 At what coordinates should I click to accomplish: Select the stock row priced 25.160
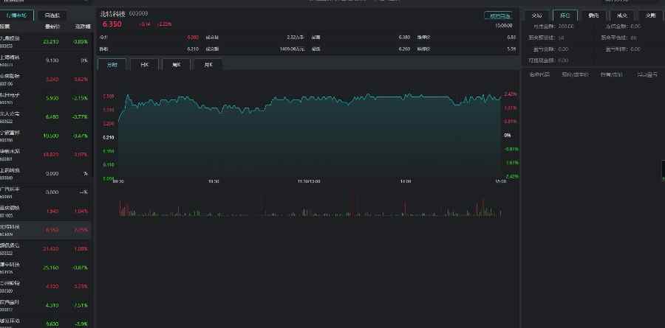tap(45, 268)
